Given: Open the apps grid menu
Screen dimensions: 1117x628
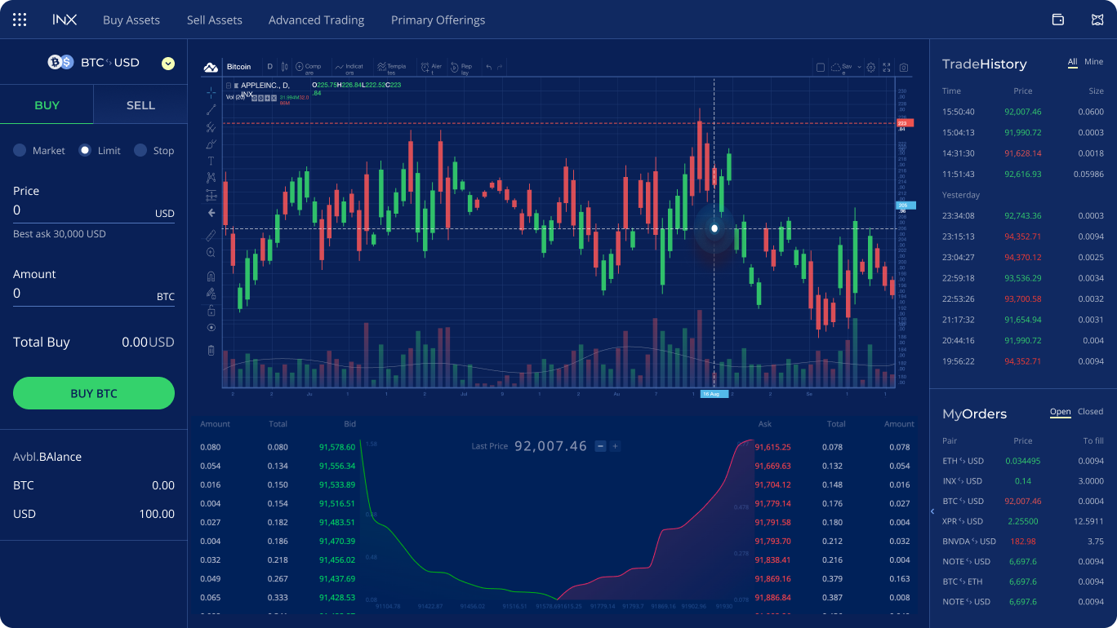Looking at the screenshot, I should point(20,20).
